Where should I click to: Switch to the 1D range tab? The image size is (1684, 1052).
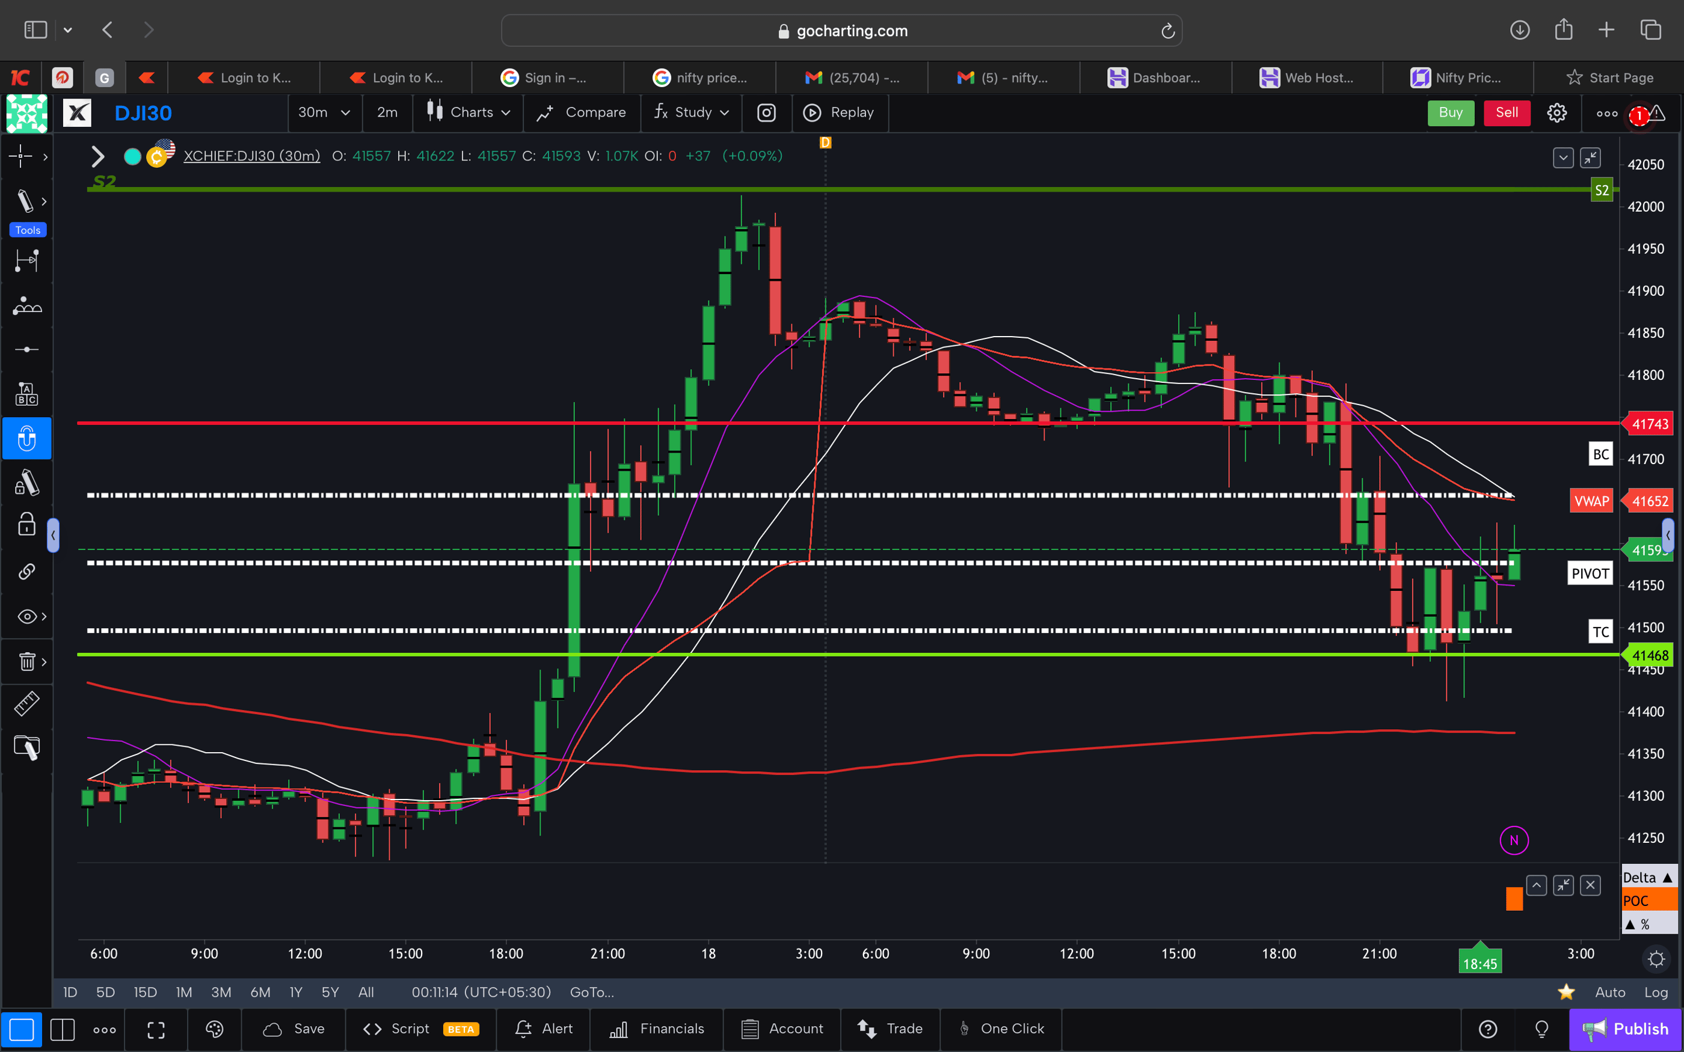click(70, 992)
